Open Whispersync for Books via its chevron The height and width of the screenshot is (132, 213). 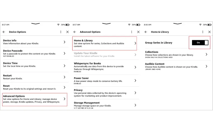pyautogui.click(x=135, y=67)
